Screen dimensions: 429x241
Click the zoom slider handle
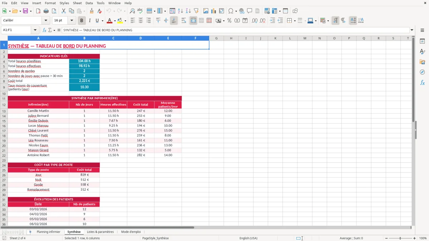pos(400,238)
